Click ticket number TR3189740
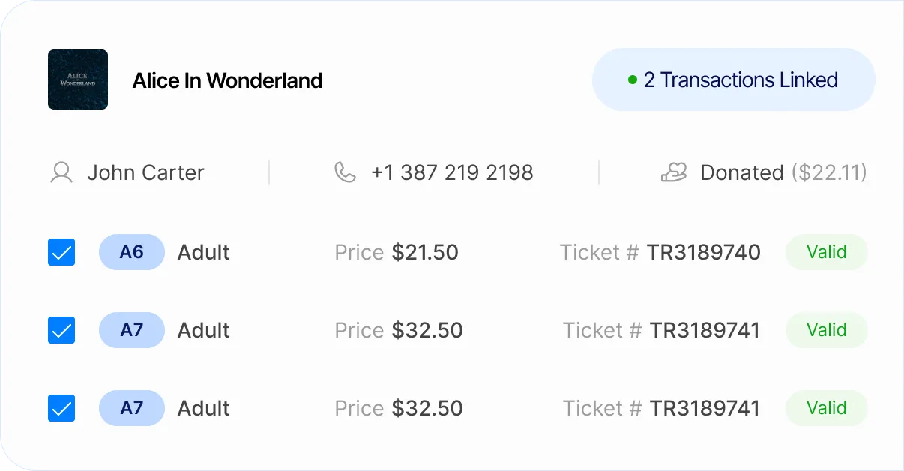904x471 pixels. pyautogui.click(x=703, y=253)
